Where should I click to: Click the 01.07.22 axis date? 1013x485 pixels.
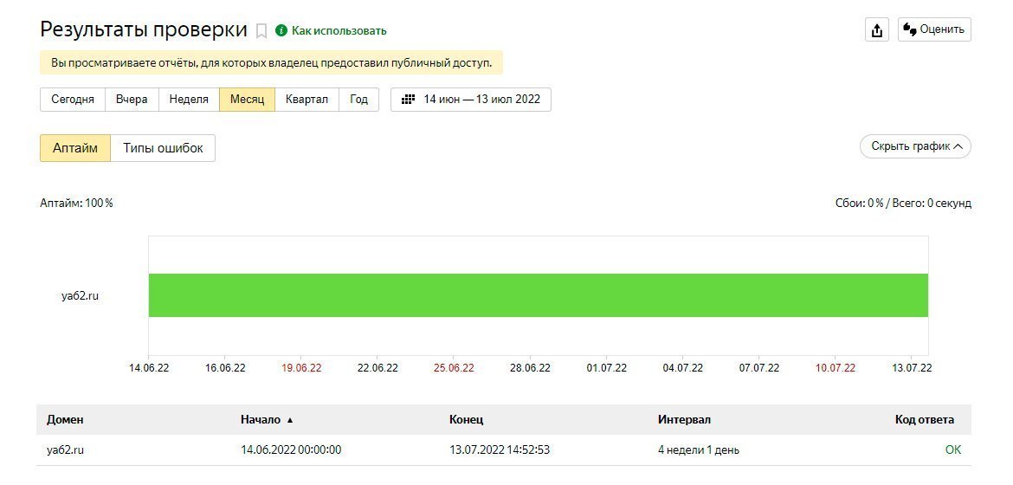pyautogui.click(x=607, y=368)
